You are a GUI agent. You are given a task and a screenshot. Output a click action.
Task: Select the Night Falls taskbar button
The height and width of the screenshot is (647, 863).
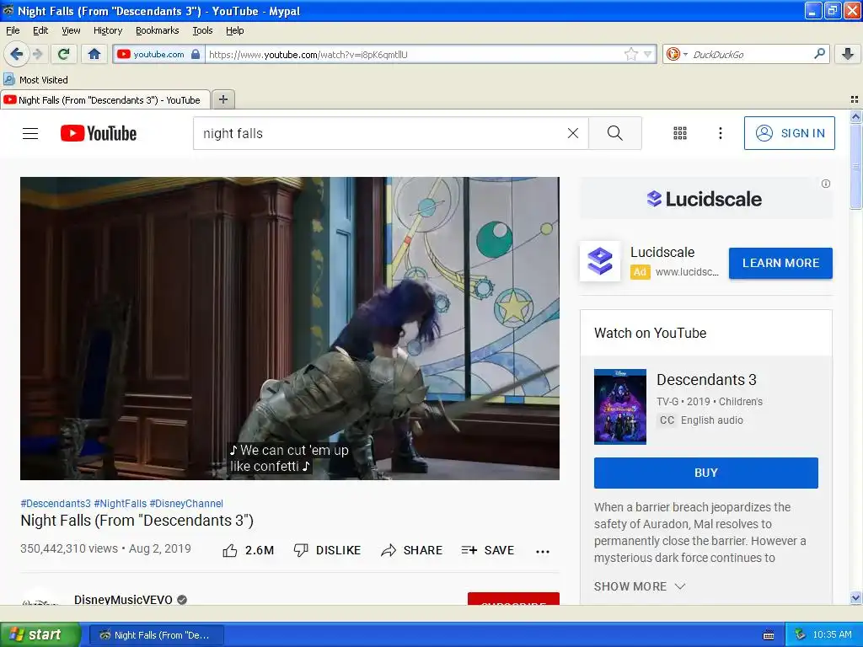click(156, 635)
